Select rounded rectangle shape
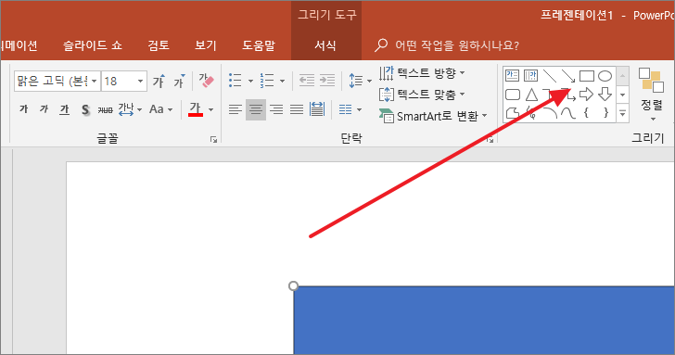The image size is (675, 355). coord(512,95)
